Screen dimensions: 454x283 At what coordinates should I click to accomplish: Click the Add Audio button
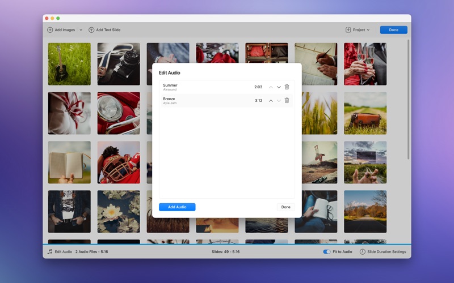pos(177,207)
